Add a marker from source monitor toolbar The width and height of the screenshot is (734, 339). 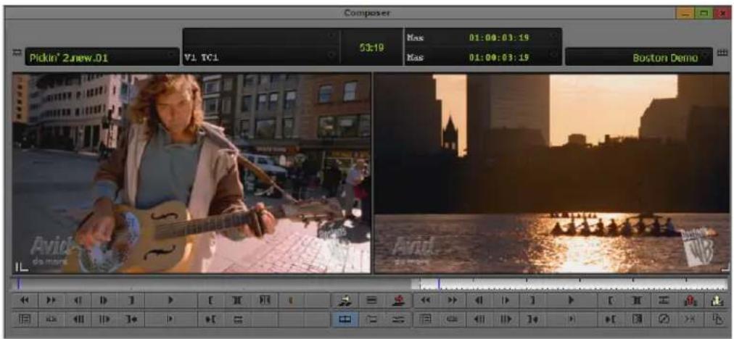pyautogui.click(x=291, y=300)
